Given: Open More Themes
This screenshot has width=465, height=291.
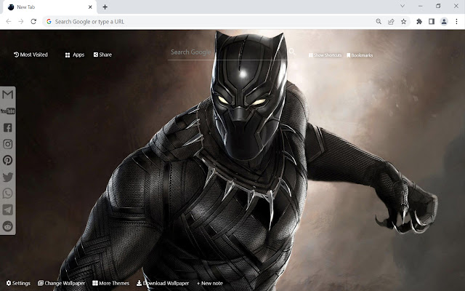Looking at the screenshot, I should 110,283.
